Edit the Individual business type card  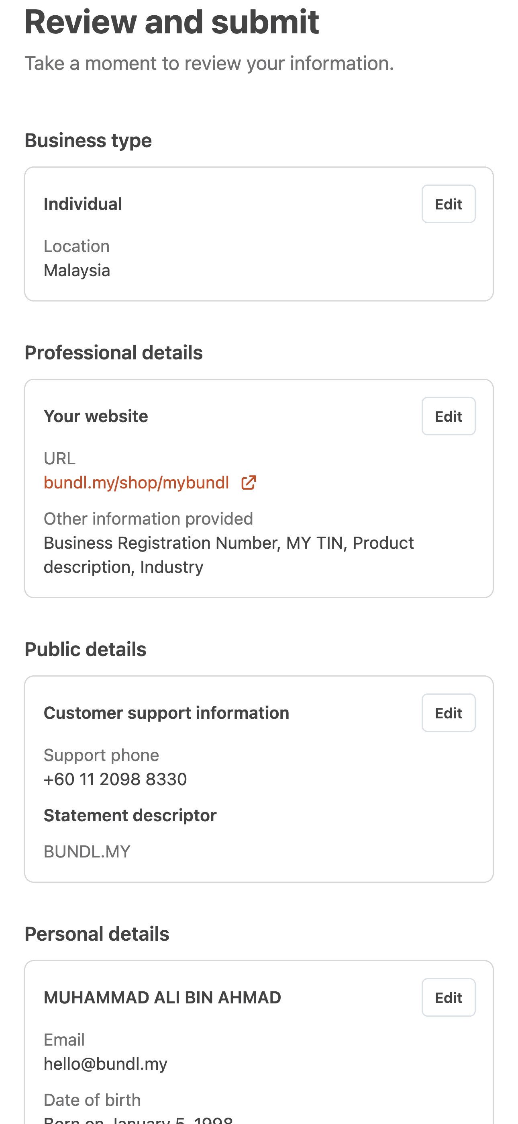pyautogui.click(x=448, y=204)
